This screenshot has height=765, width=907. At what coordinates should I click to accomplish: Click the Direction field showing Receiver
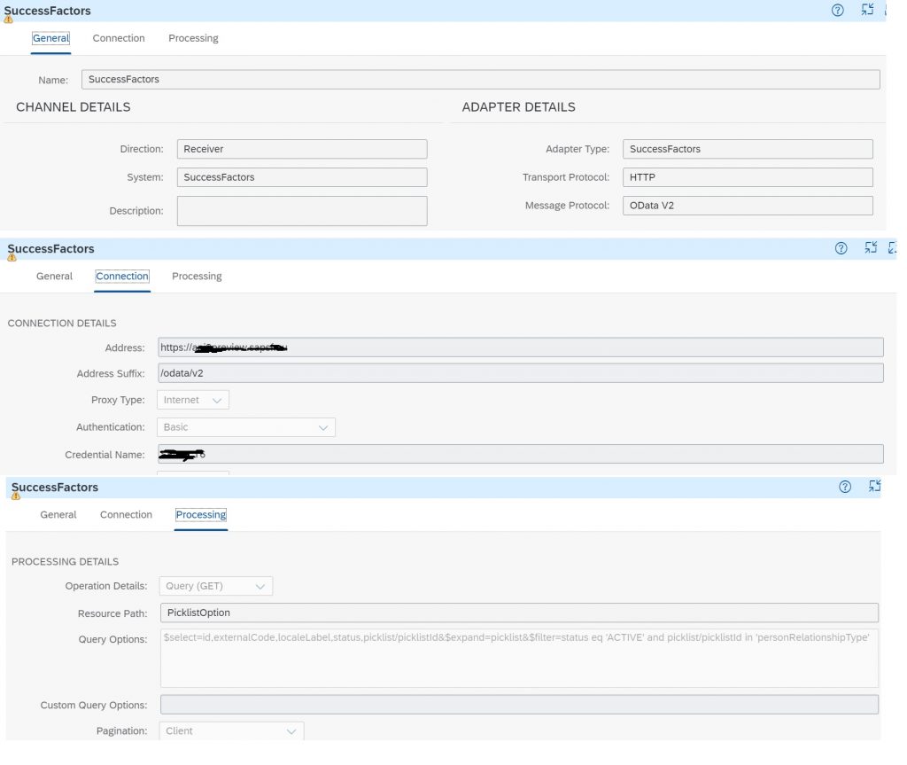(x=302, y=149)
